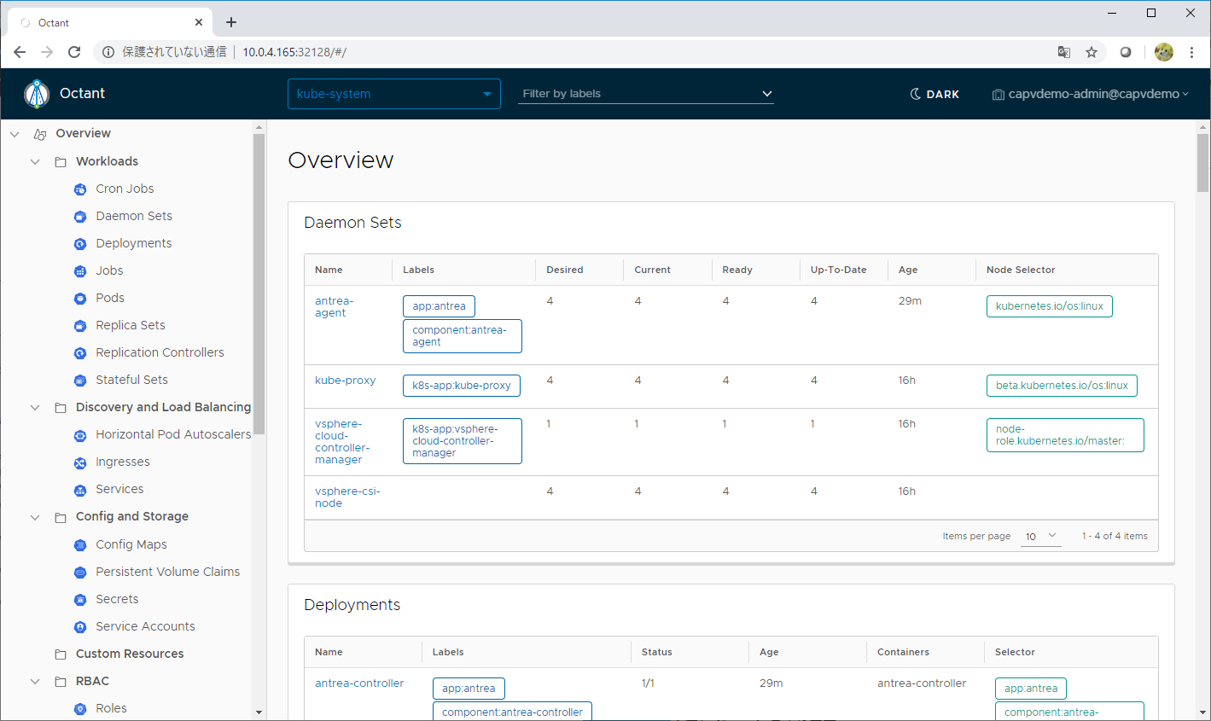Screen dimensions: 1211x721
Task: Click the Services sidebar icon
Action: (80, 490)
